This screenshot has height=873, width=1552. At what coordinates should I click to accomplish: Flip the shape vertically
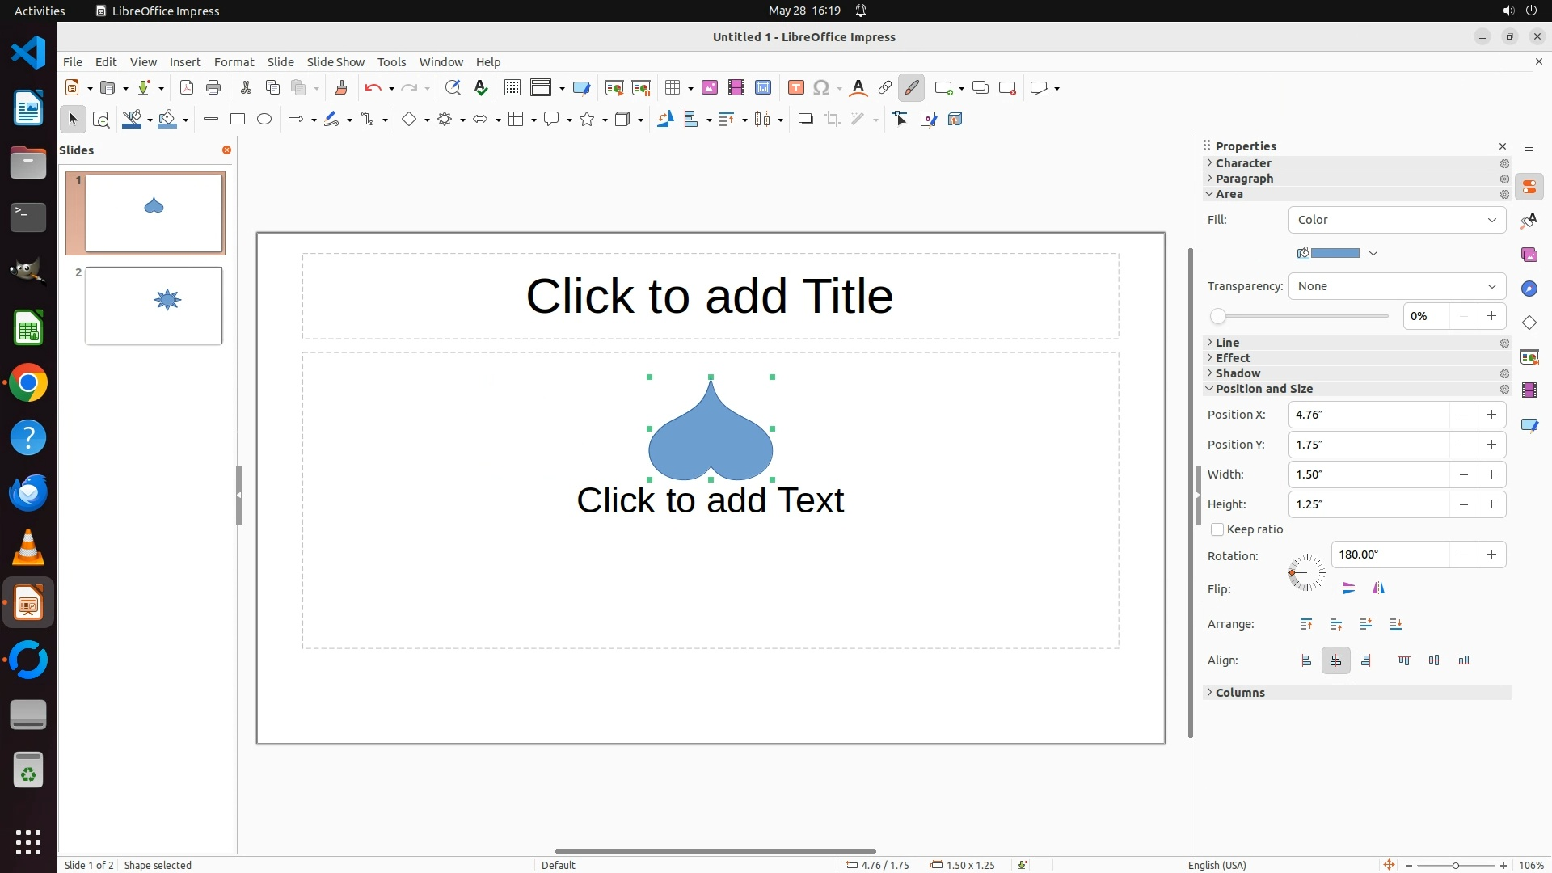[1348, 588]
